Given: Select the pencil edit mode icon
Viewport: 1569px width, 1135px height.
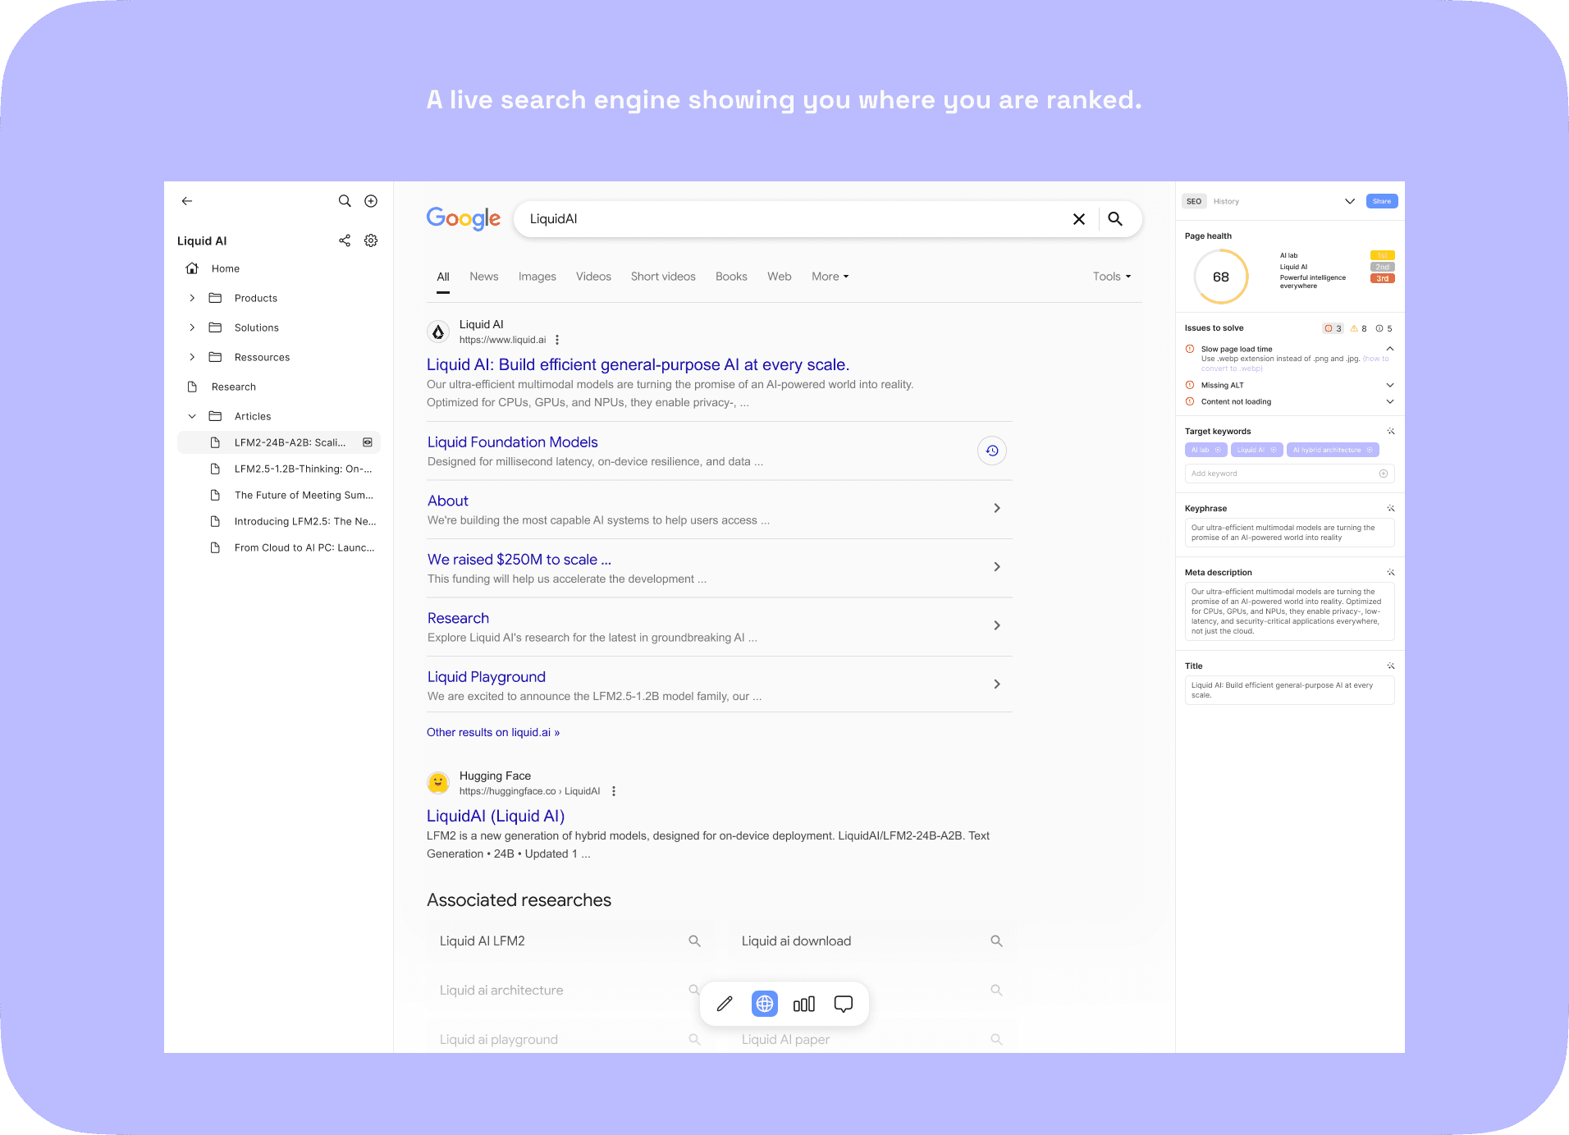Looking at the screenshot, I should coord(725,1004).
